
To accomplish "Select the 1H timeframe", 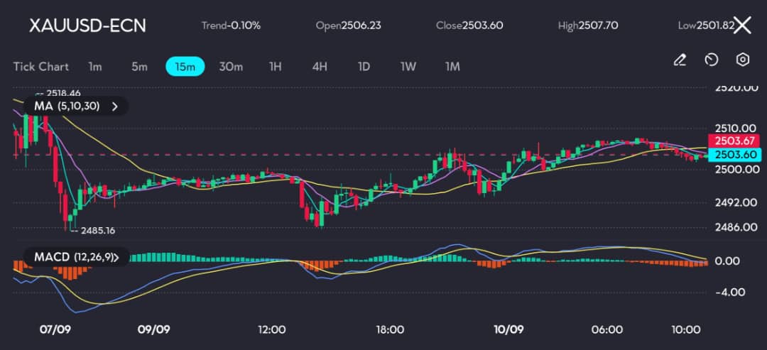I will point(276,67).
